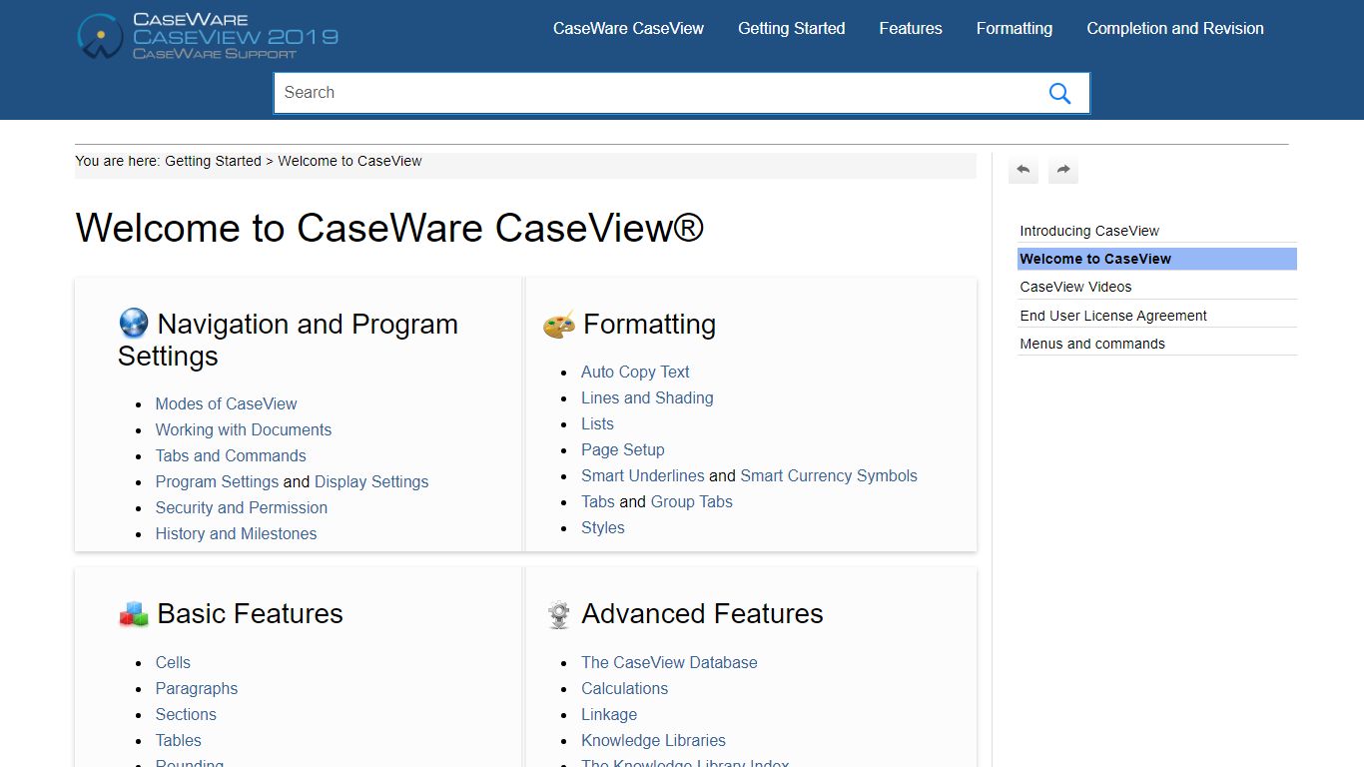Image resolution: width=1364 pixels, height=767 pixels.
Task: Open the Smart Currency Symbols link
Action: (x=829, y=475)
